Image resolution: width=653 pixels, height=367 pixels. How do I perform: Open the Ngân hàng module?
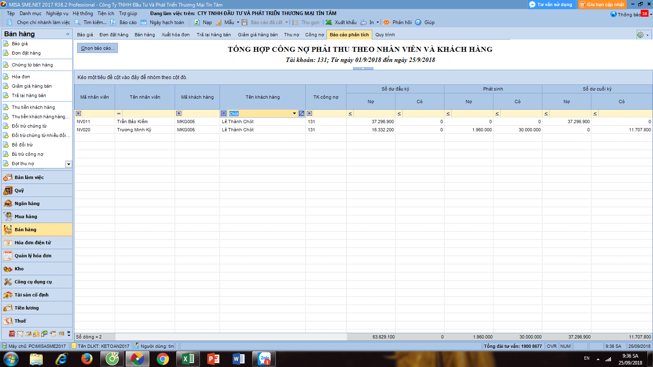pyautogui.click(x=37, y=203)
